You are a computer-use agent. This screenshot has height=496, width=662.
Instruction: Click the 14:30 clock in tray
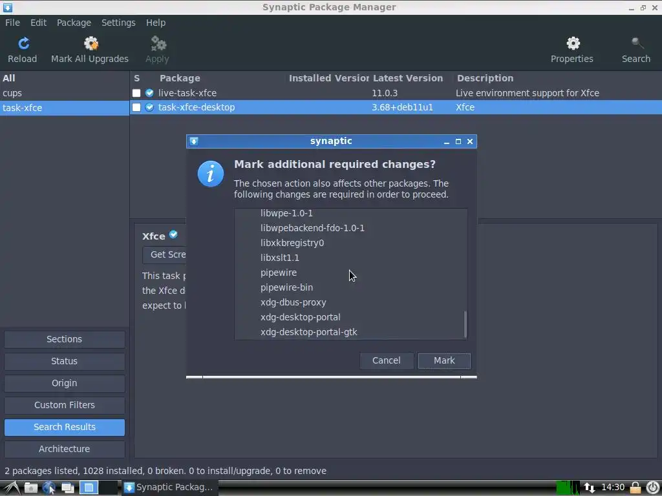click(x=613, y=488)
